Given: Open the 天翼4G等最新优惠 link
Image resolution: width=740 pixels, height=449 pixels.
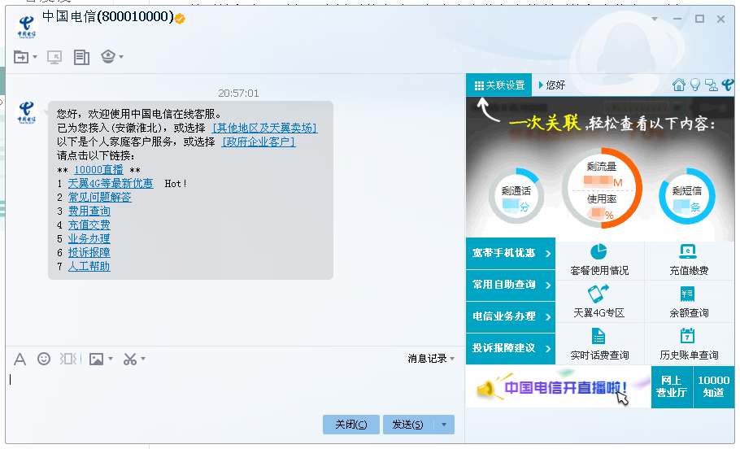Looking at the screenshot, I should pyautogui.click(x=111, y=183).
